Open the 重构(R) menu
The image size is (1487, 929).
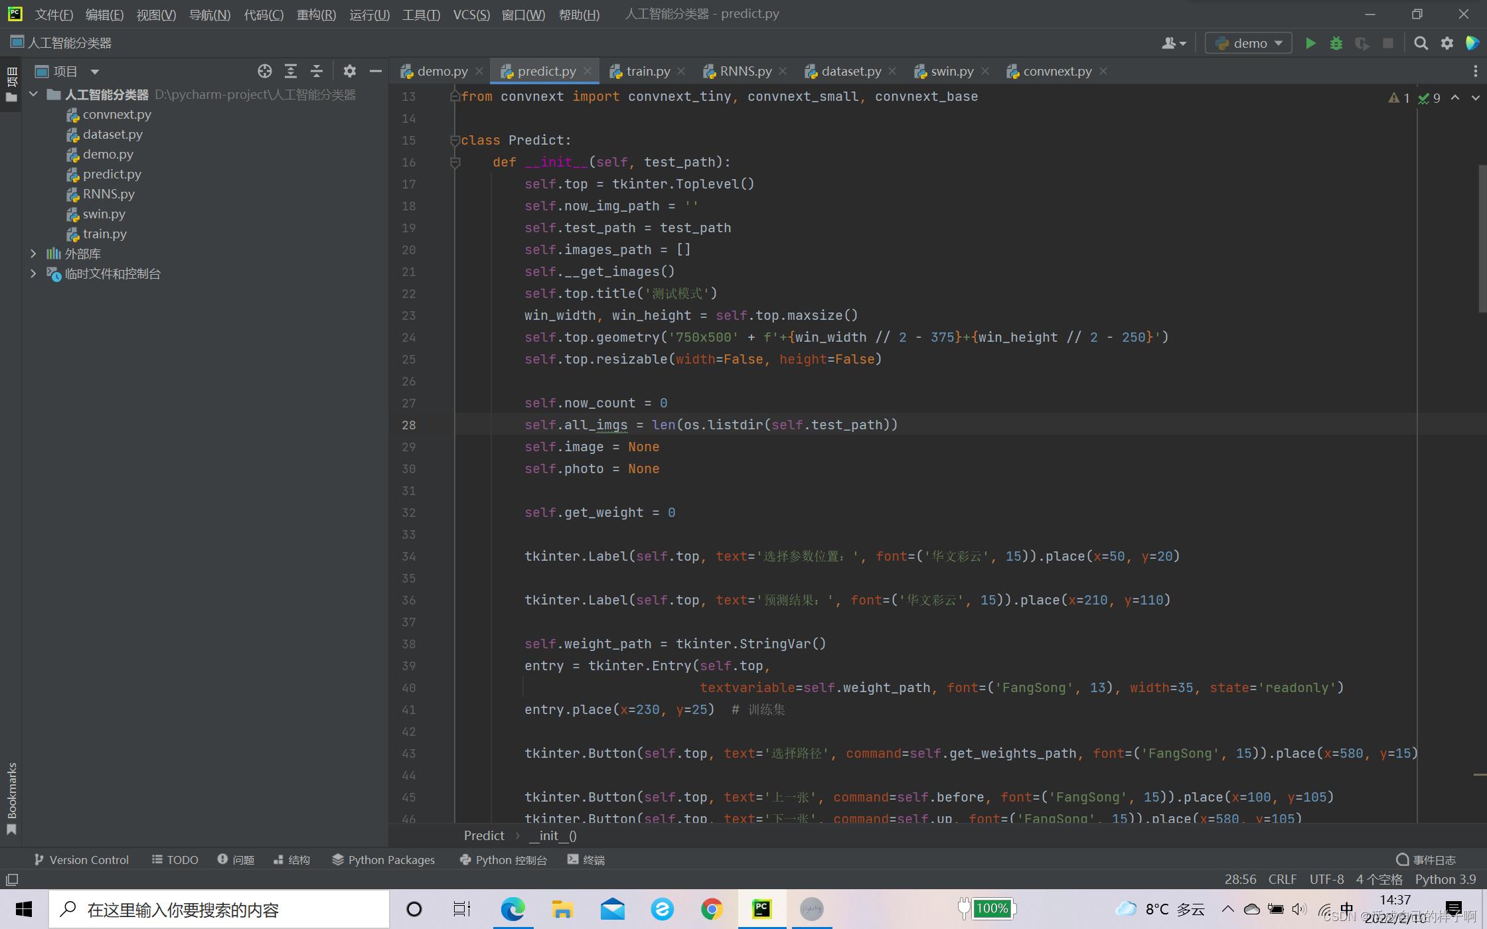[316, 14]
